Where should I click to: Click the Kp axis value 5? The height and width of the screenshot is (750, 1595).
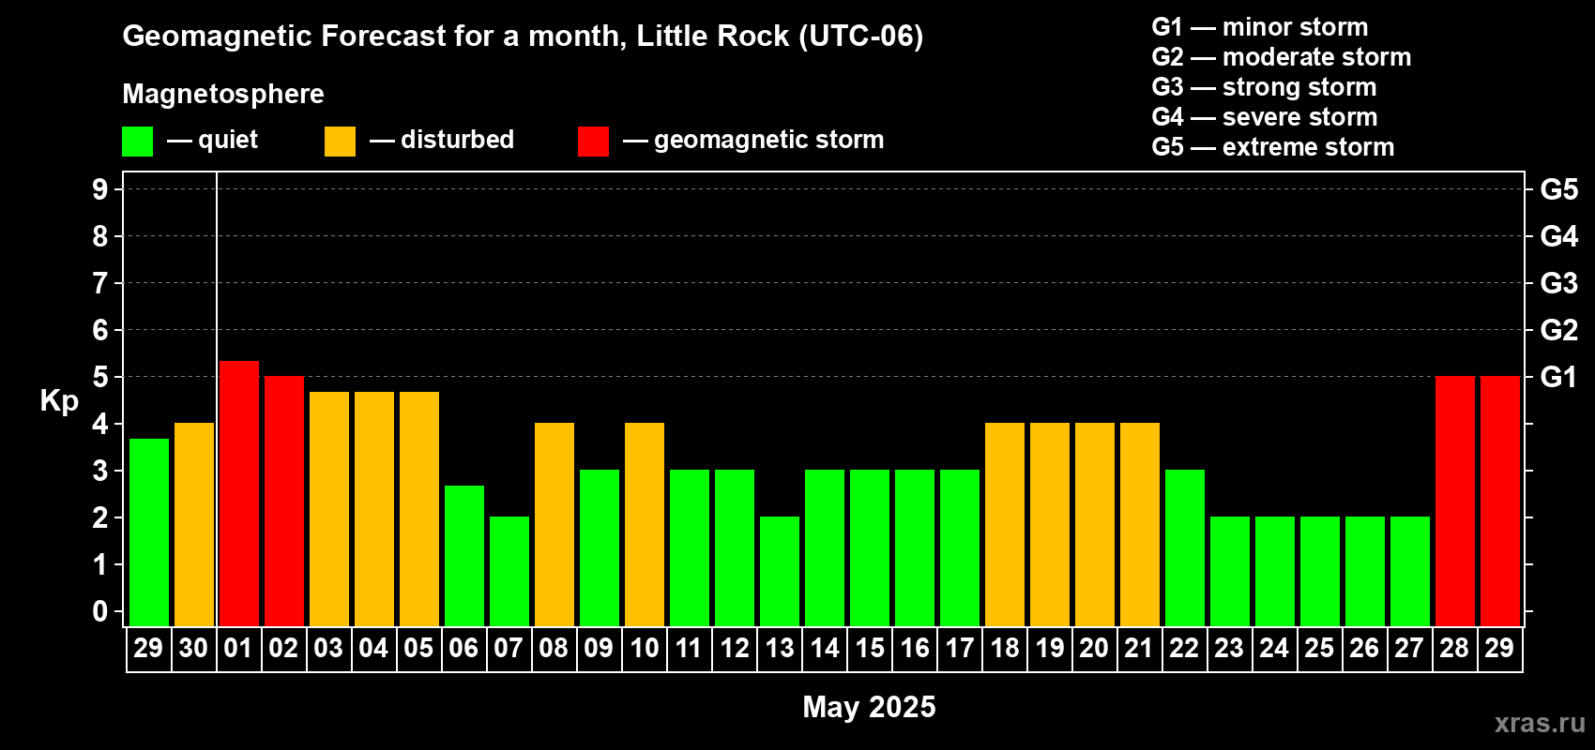(x=100, y=377)
